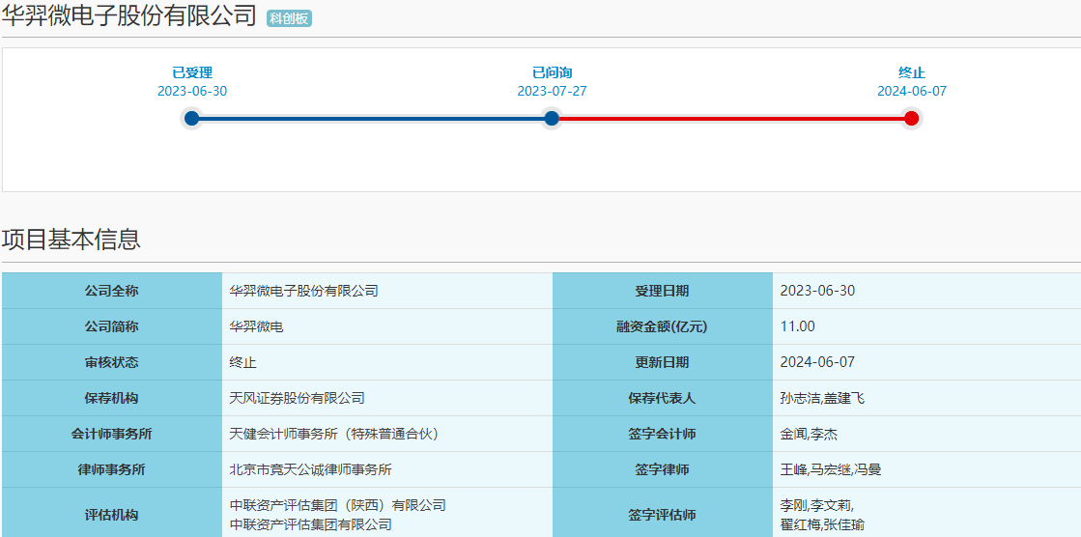Click the timeline date 2023-07-27
Image resolution: width=1081 pixels, height=537 pixels.
[553, 91]
